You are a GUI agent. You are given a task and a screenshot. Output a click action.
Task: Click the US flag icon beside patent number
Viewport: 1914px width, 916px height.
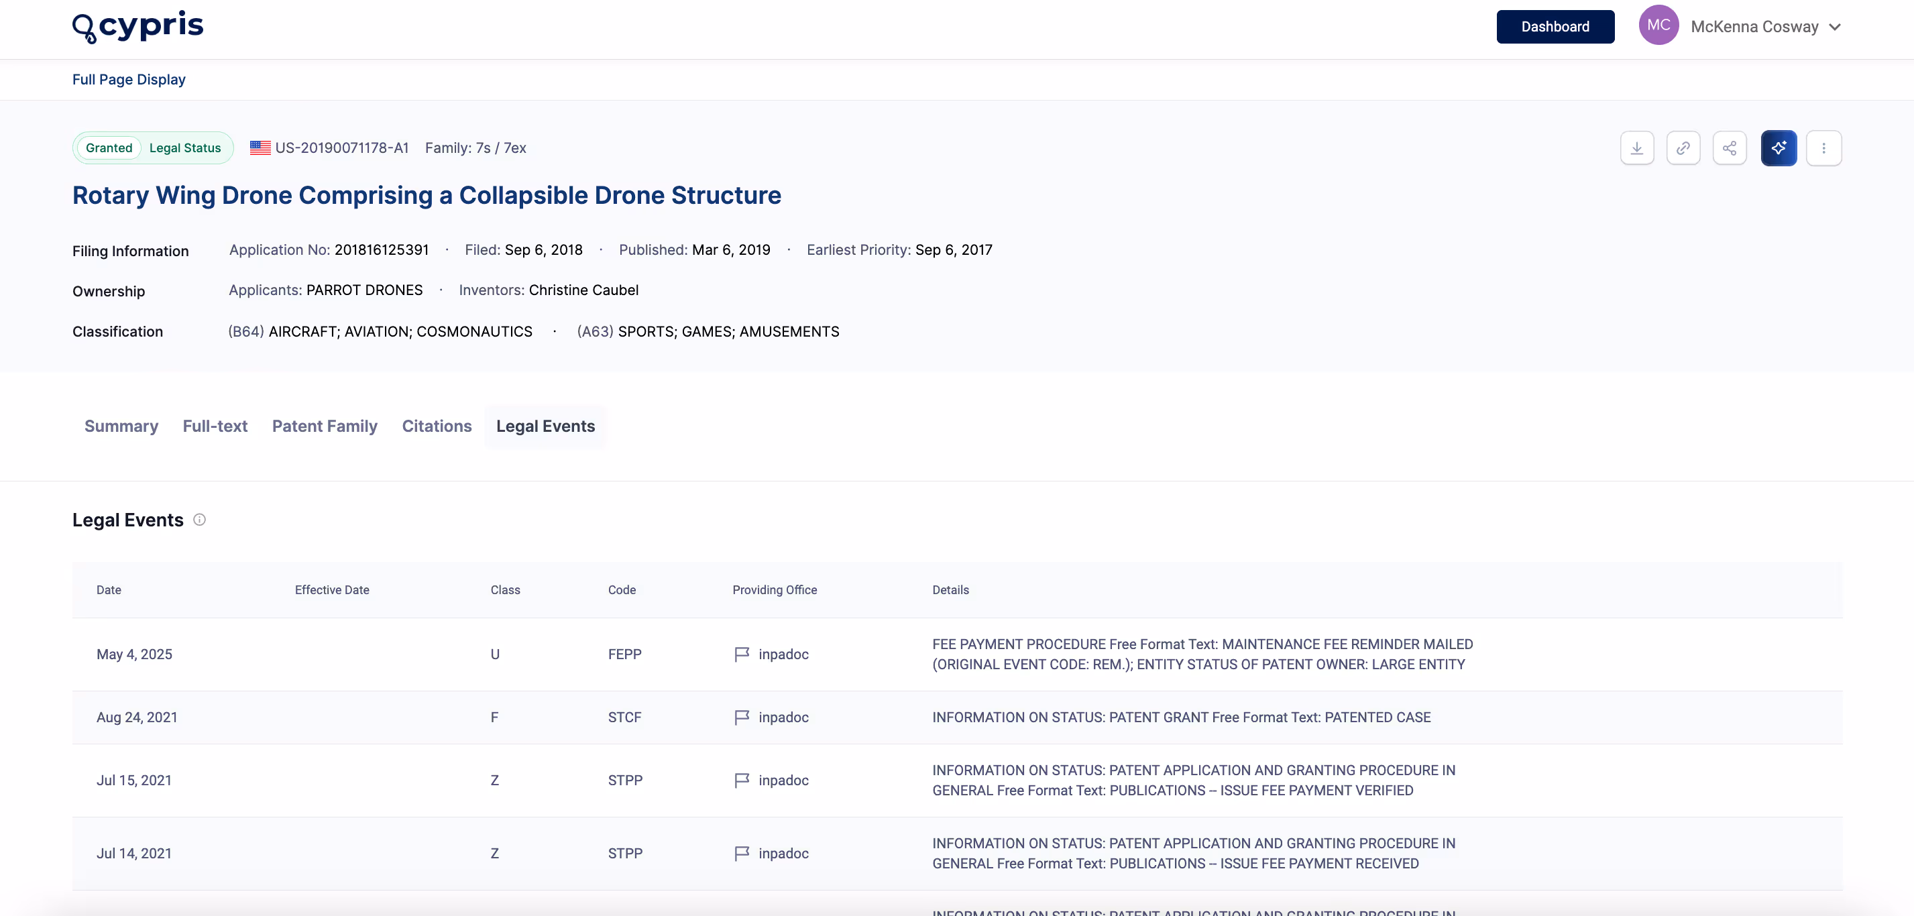tap(260, 148)
